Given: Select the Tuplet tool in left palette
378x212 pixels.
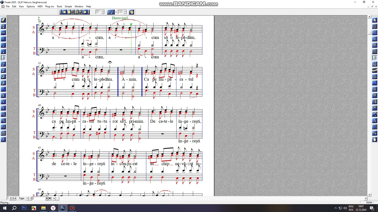Looking at the screenshot, I should pyautogui.click(x=4, y=133).
